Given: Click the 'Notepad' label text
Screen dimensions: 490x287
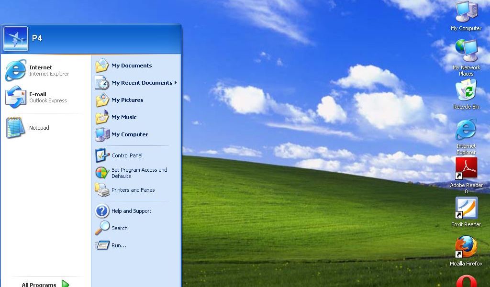Looking at the screenshot, I should [39, 127].
